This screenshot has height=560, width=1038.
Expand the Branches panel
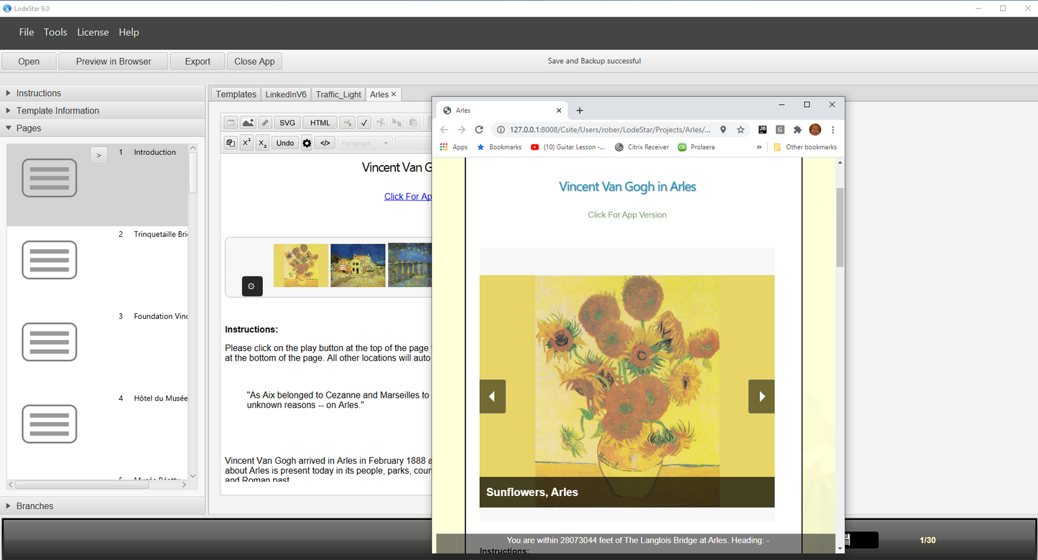click(103, 506)
